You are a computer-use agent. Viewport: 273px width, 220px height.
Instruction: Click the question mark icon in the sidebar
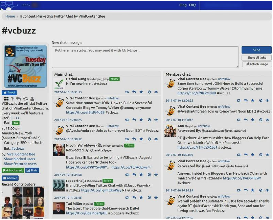[x=12, y=99]
